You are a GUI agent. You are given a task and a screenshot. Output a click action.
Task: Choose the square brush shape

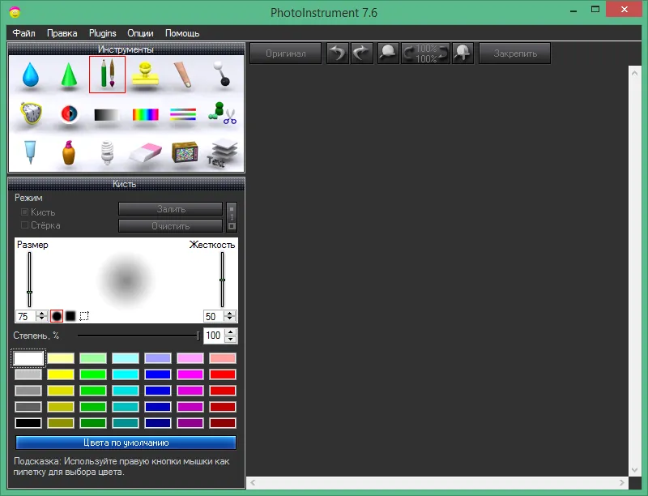(70, 316)
